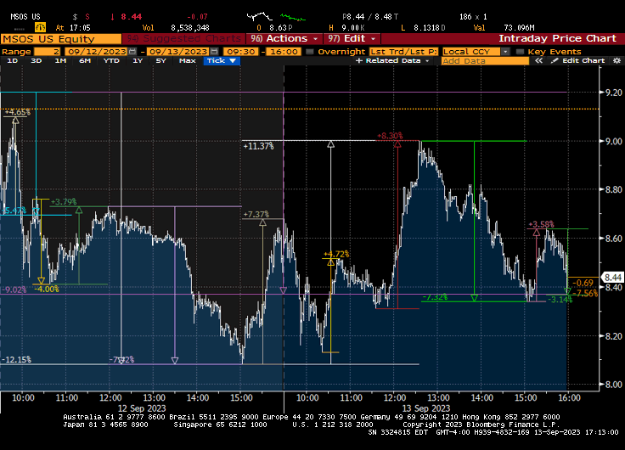Open the end date calendar icon
This screenshot has width=625, height=450.
pyautogui.click(x=214, y=52)
